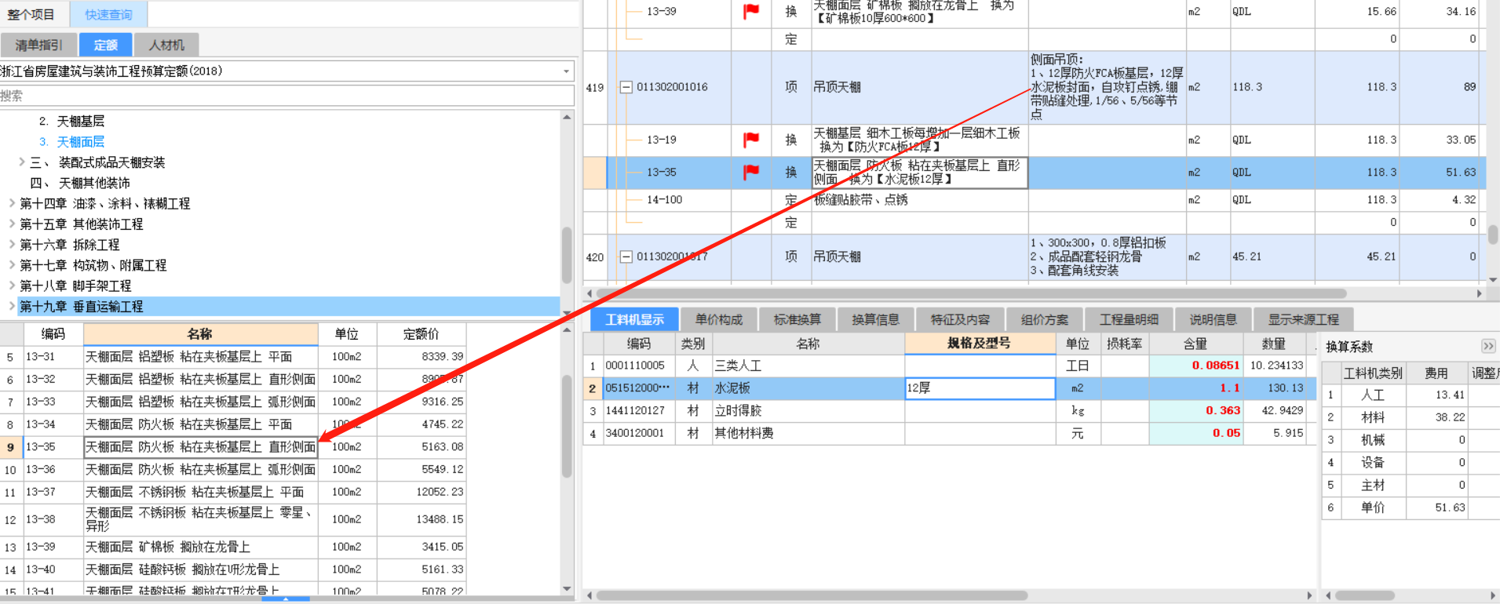Click the main table horizontal scrollbar
1500x604 pixels.
click(971, 293)
